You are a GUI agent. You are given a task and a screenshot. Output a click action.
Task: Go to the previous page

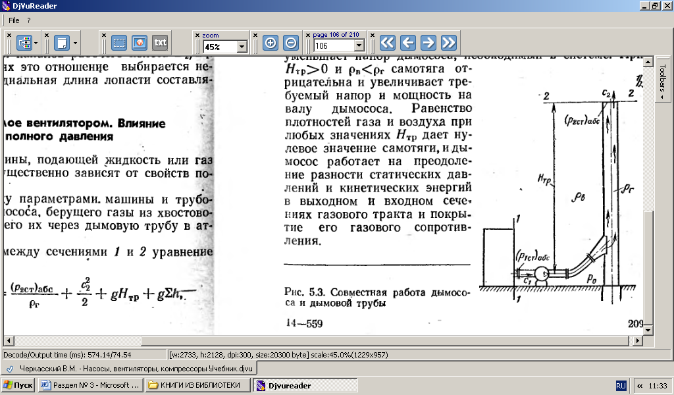coord(408,43)
